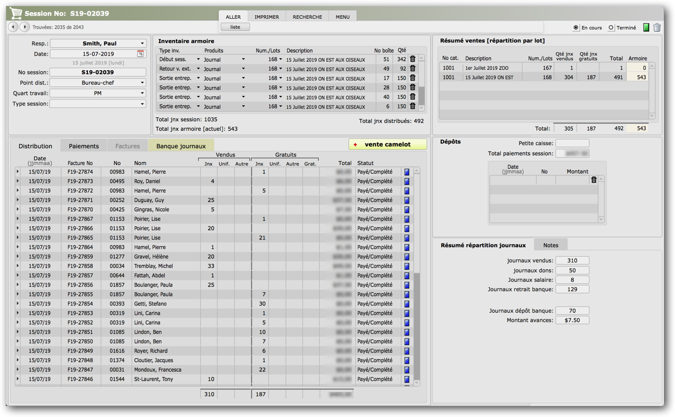Open the RECHERCHE menu tab
The image size is (675, 417).
click(308, 17)
